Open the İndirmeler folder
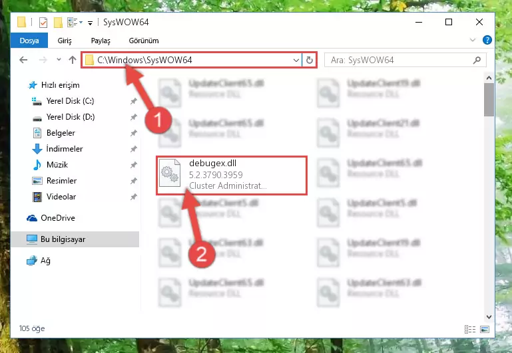 (65, 149)
